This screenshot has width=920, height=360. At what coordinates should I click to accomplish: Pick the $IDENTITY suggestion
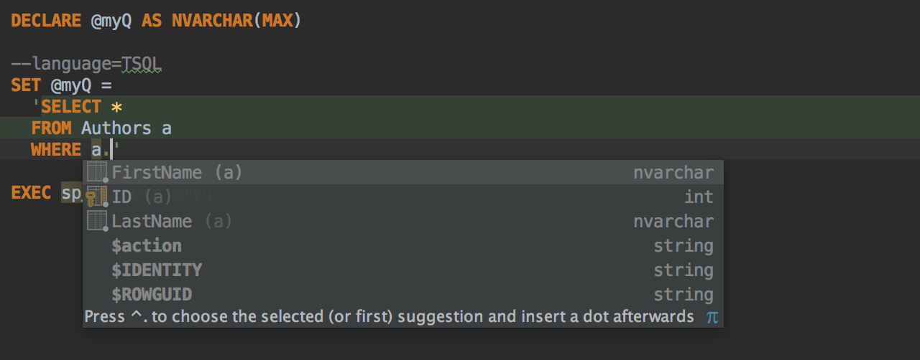402,270
